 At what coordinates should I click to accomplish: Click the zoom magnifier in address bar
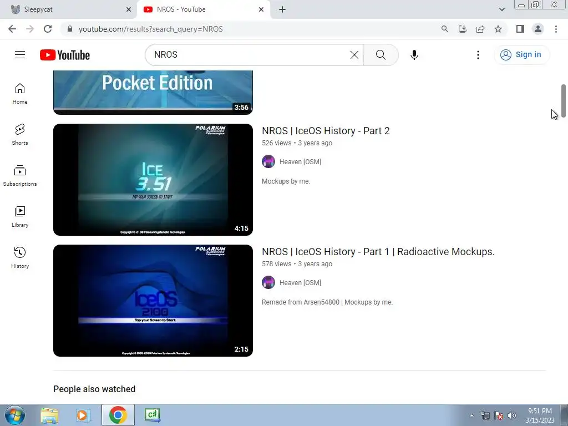click(x=444, y=29)
